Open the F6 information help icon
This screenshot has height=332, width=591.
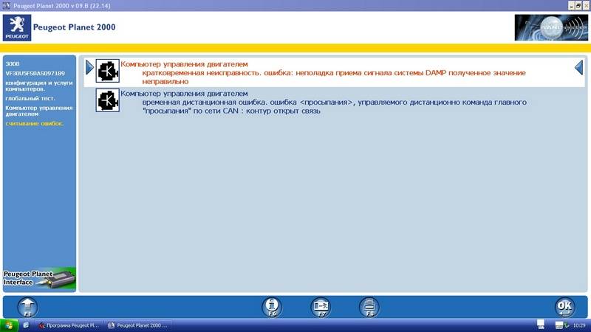272,306
